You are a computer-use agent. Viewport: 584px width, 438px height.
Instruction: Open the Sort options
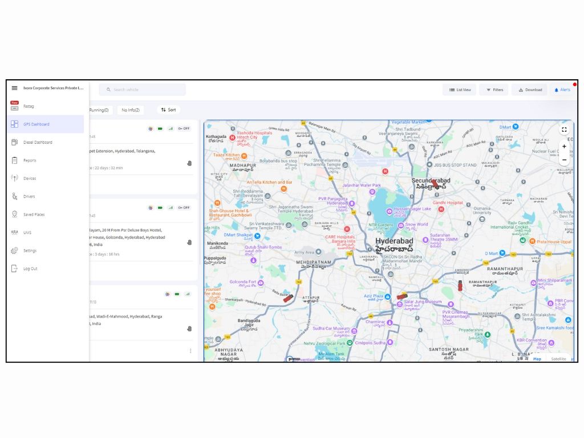[168, 110]
